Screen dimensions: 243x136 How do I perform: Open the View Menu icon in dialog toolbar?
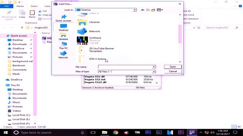[160, 10]
